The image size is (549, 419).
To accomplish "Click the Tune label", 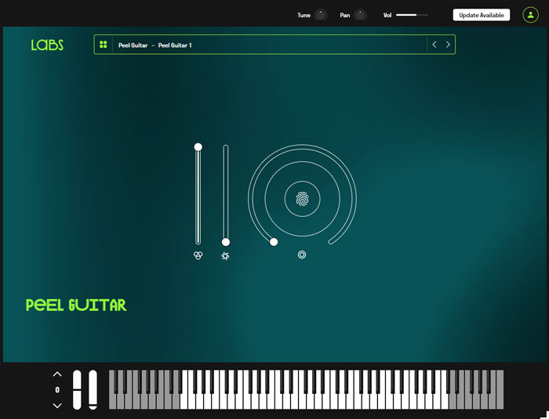I will point(304,15).
